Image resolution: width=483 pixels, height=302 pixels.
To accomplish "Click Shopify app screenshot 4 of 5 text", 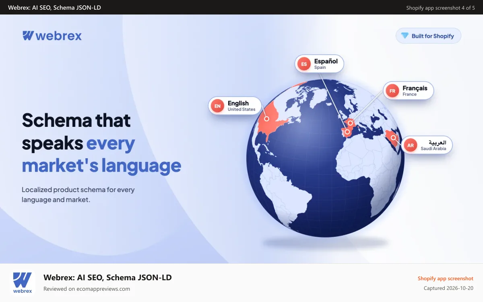I will tap(440, 8).
